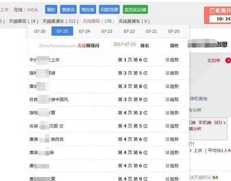Screen dimensions: 231x181
Task: Click the 在线：160人 indicator
Action: click(26, 10)
